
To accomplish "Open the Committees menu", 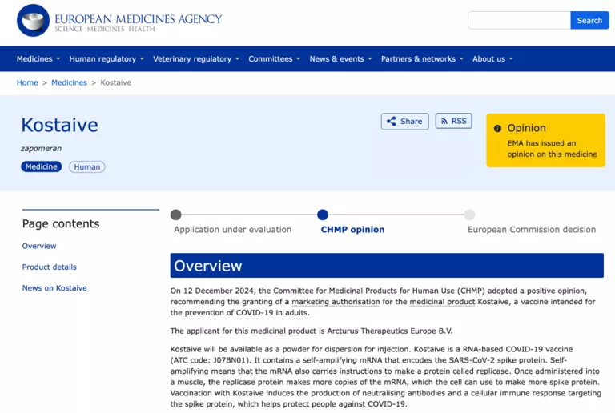I will coord(274,59).
